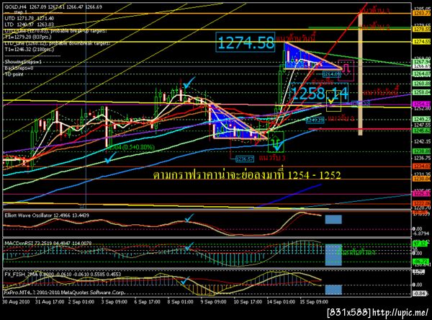
Task: Click the small 1249.28 price tag
Action: point(315,120)
